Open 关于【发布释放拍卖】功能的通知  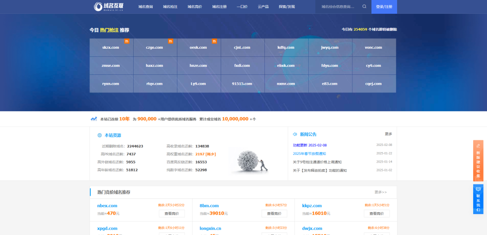click(x=320, y=171)
